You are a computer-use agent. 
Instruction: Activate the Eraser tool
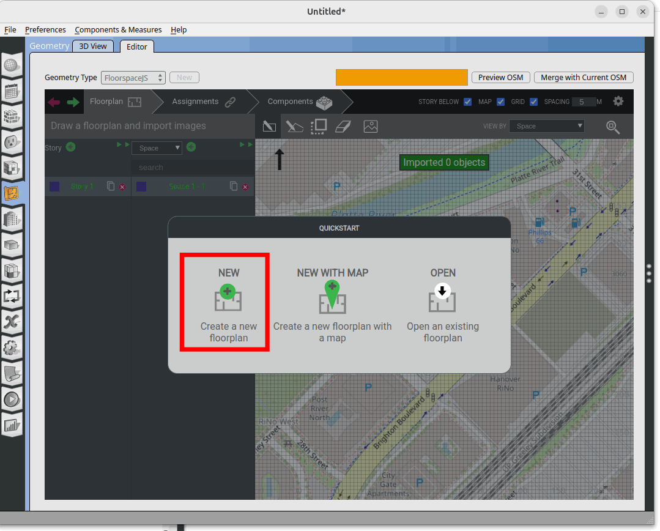[x=344, y=127]
